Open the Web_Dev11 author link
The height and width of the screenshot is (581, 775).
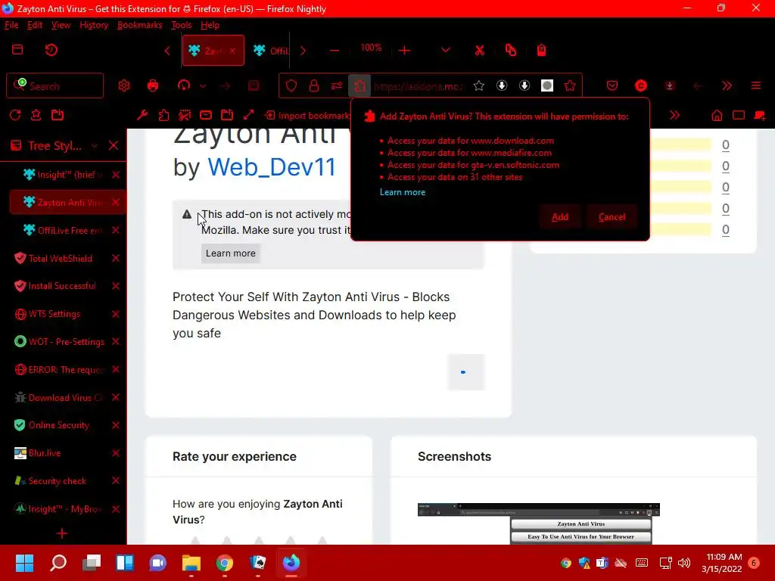click(x=272, y=167)
